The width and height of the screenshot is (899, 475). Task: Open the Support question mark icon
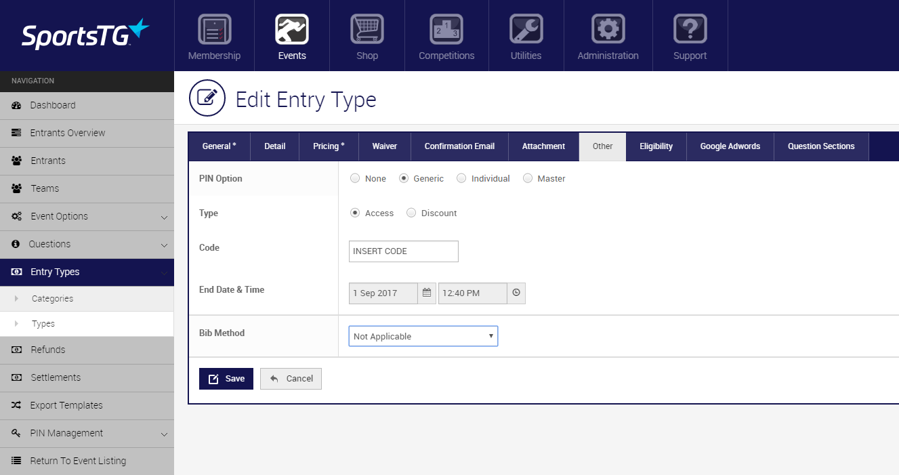pos(690,30)
